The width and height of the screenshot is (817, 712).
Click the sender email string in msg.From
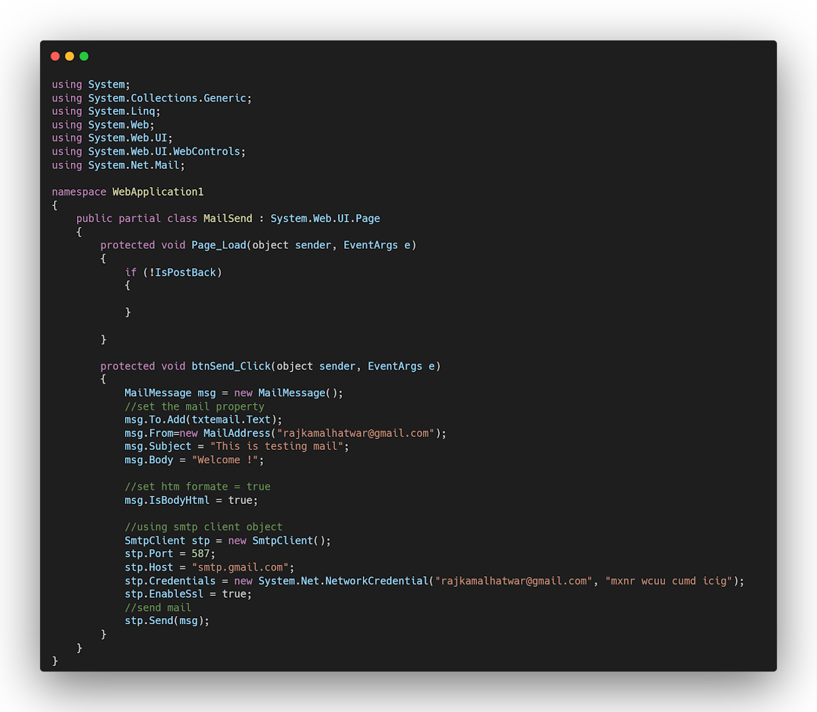356,433
